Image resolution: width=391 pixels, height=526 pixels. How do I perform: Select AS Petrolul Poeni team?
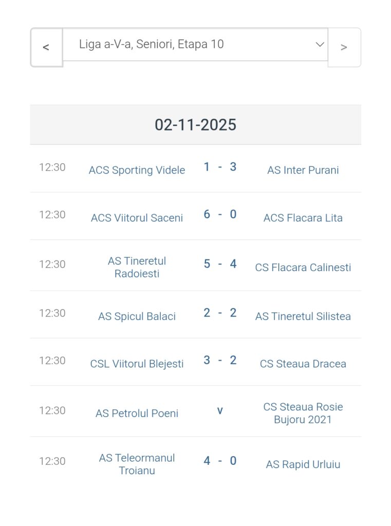click(x=137, y=414)
